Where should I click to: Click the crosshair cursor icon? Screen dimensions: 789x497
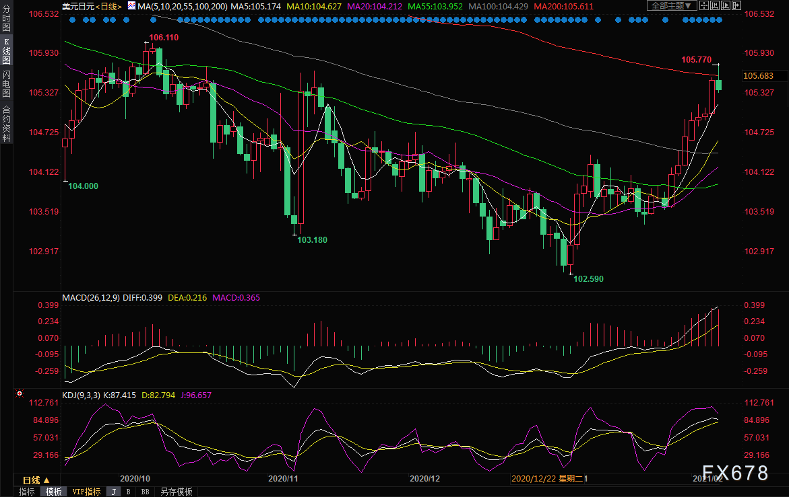click(x=704, y=6)
